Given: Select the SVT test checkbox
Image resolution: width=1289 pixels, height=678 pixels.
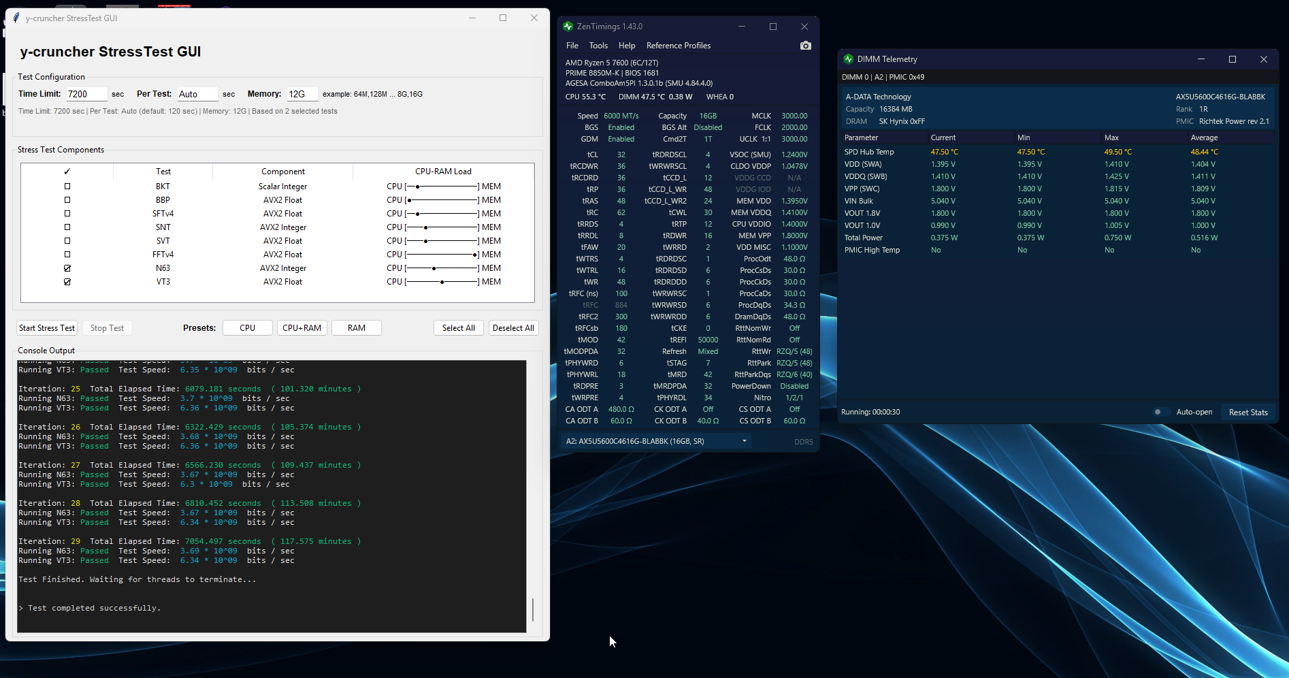Looking at the screenshot, I should click(67, 241).
